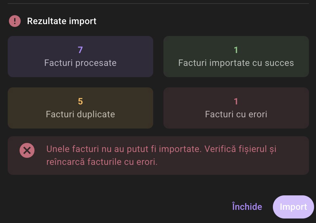Select the Facturi procesate card
Screen dimensions: 316x223
click(80, 56)
